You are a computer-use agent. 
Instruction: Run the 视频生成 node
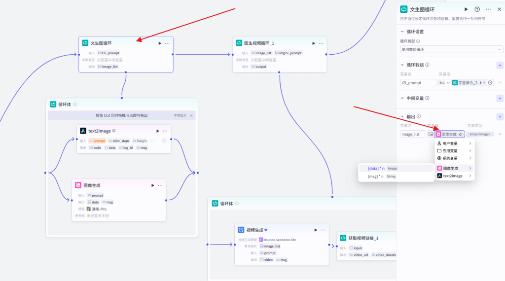(316, 230)
